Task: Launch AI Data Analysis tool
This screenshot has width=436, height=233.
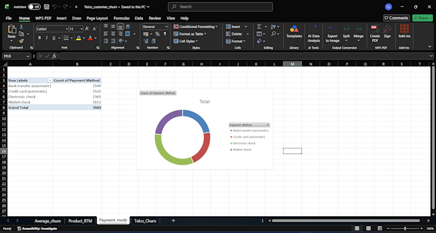Action: coord(314,33)
